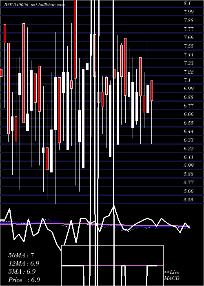Select the 6.66 axis value
The width and height of the screenshot is (204, 286).
188,114
